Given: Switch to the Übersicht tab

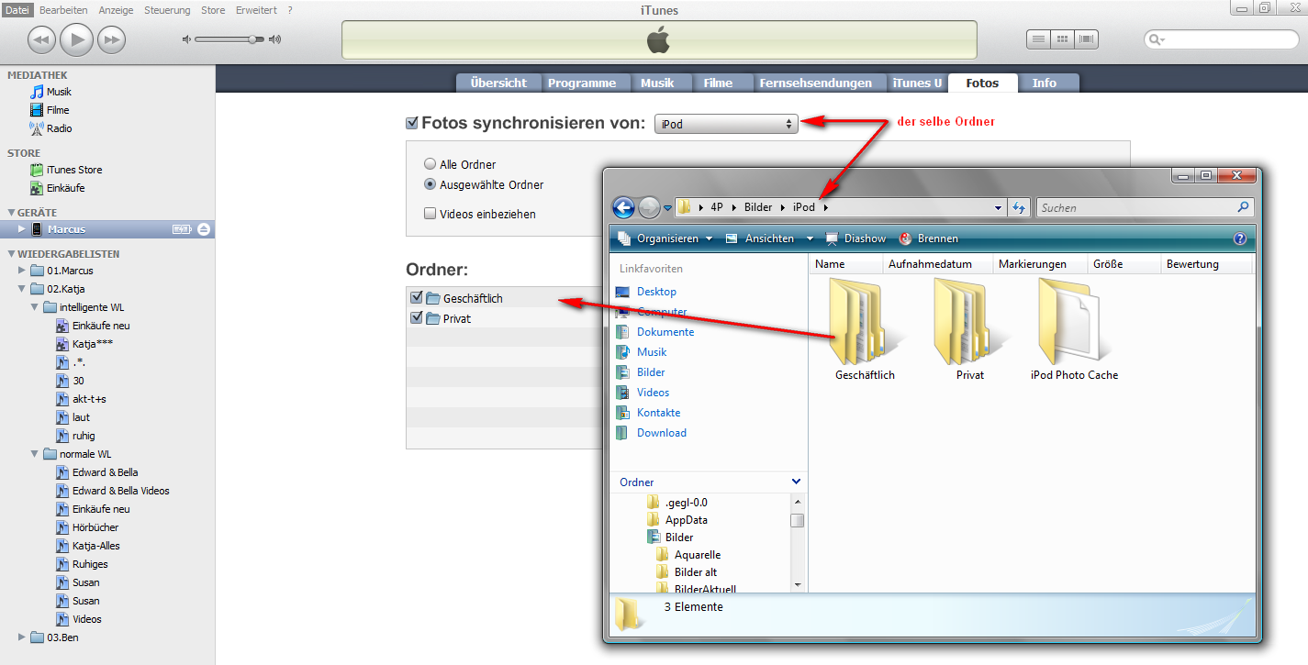Looking at the screenshot, I should pyautogui.click(x=498, y=83).
